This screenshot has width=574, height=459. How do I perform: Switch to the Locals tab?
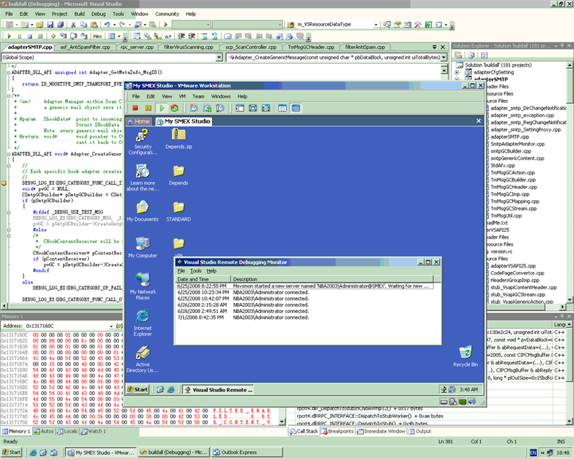68,431
